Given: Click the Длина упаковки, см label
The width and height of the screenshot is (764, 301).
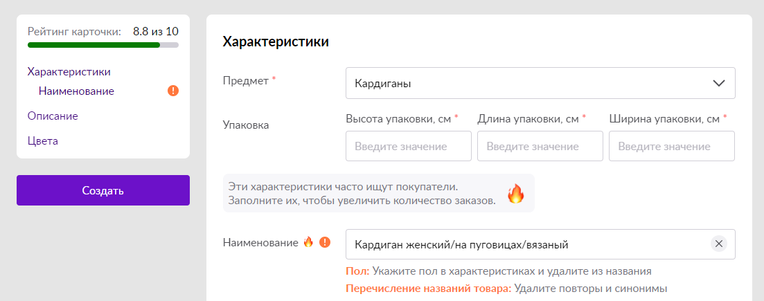Looking at the screenshot, I should [531, 118].
